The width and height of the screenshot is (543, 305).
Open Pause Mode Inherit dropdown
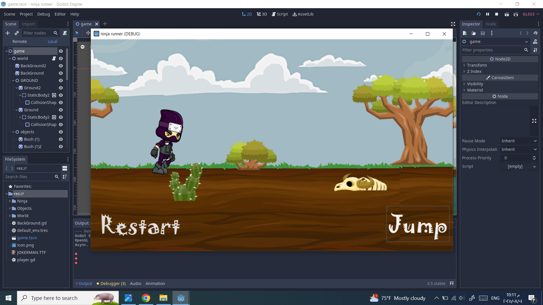519,141
